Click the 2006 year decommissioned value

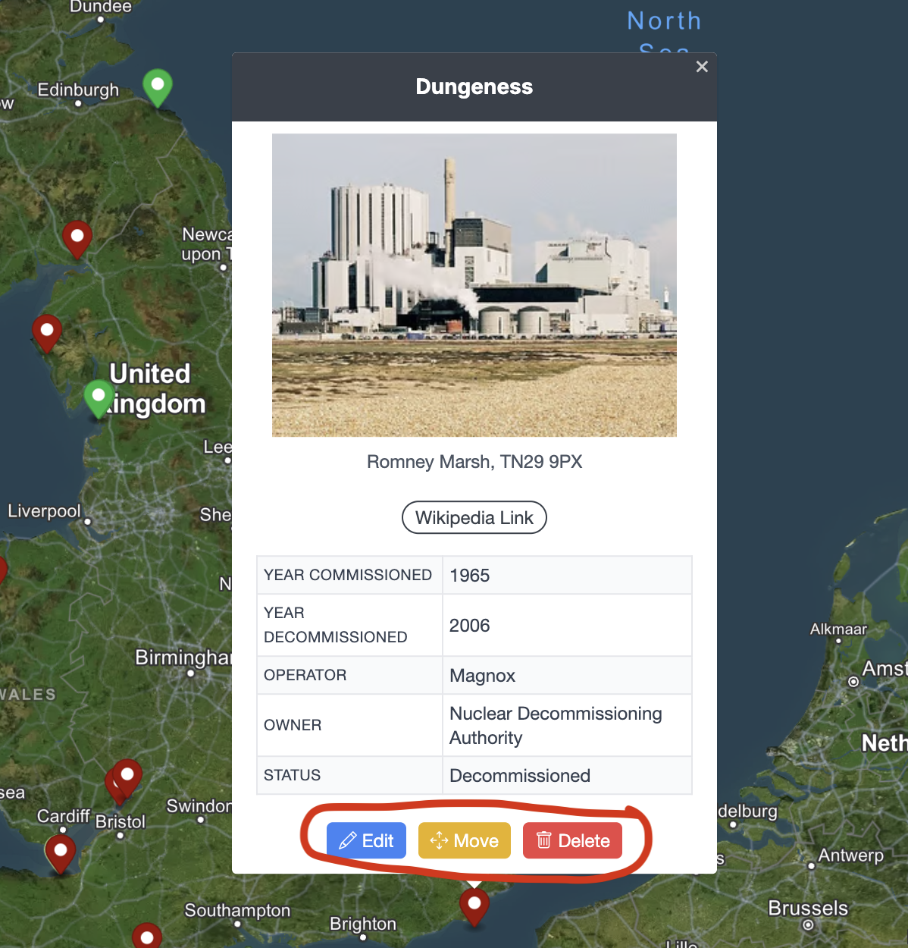tap(470, 626)
